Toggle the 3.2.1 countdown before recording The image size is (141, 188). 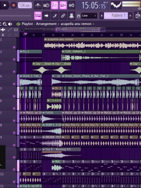pos(55,5)
